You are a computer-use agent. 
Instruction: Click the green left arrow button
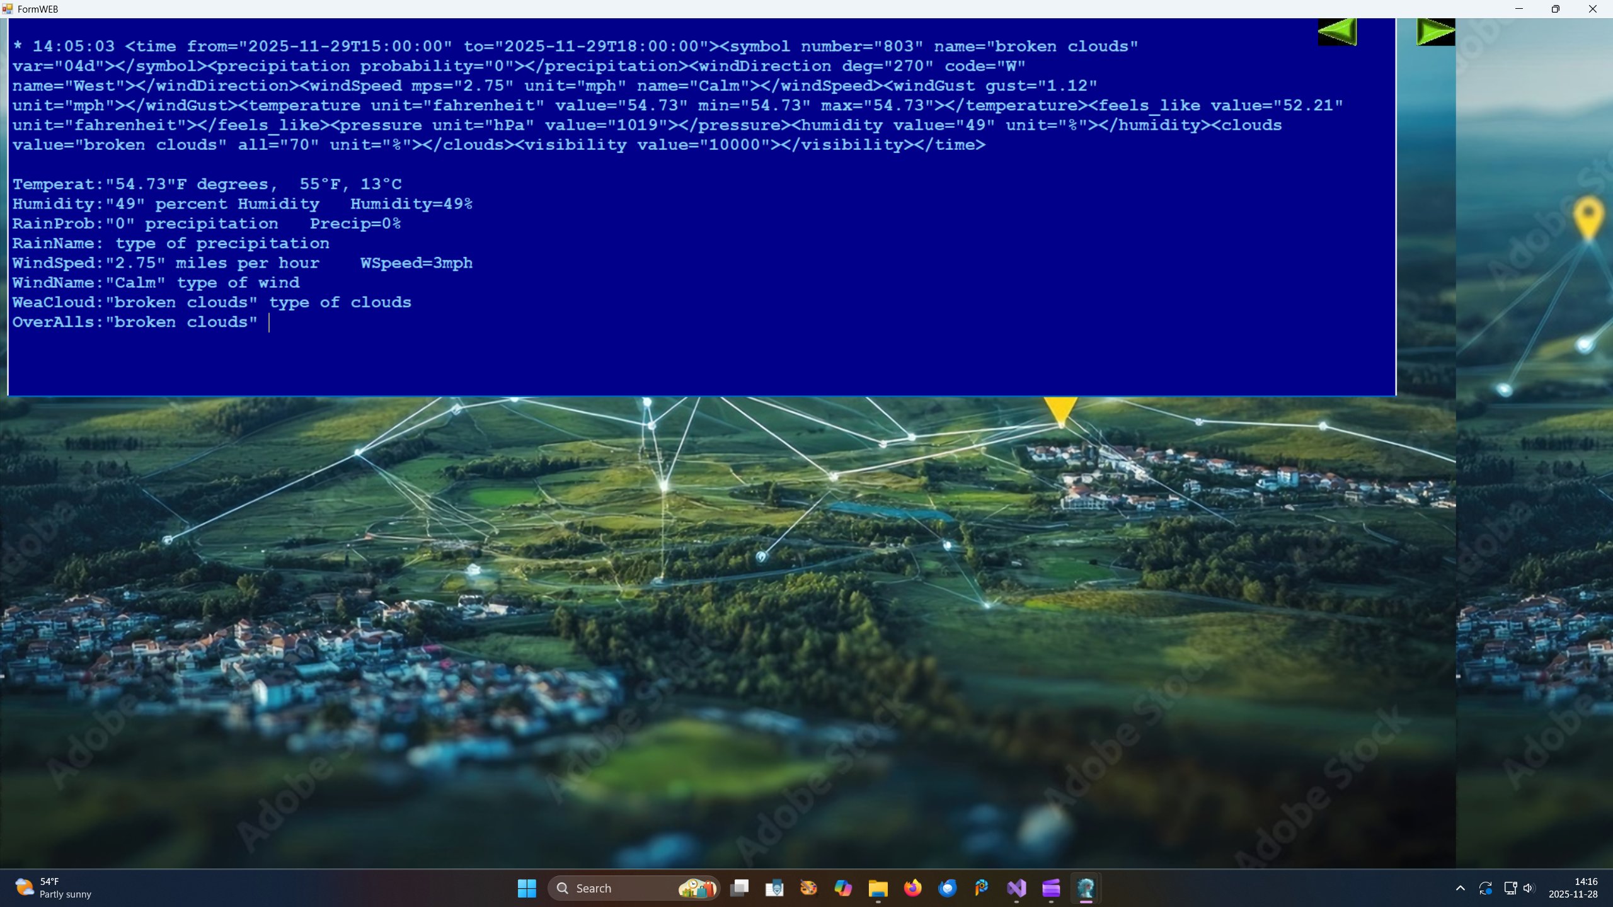coord(1337,31)
